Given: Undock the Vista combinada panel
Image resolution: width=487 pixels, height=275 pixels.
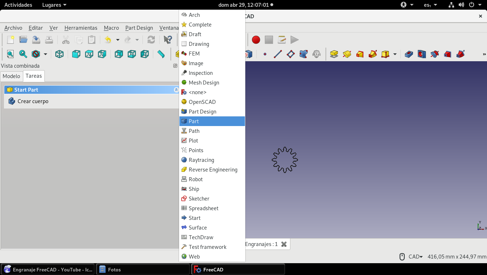Looking at the screenshot, I should pyautogui.click(x=175, y=66).
